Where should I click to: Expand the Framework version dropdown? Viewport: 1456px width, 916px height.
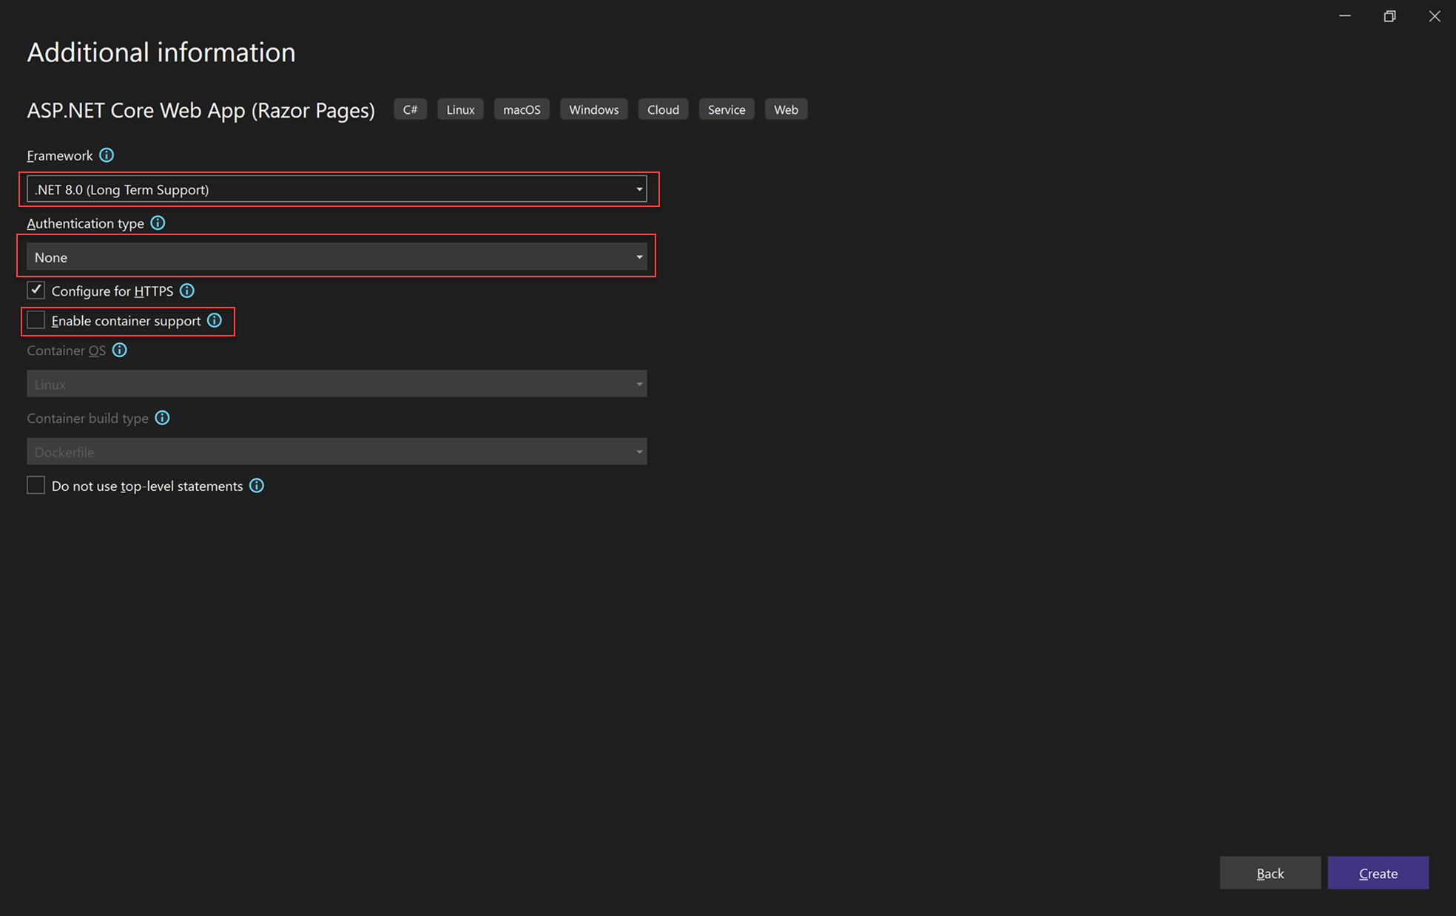click(641, 189)
